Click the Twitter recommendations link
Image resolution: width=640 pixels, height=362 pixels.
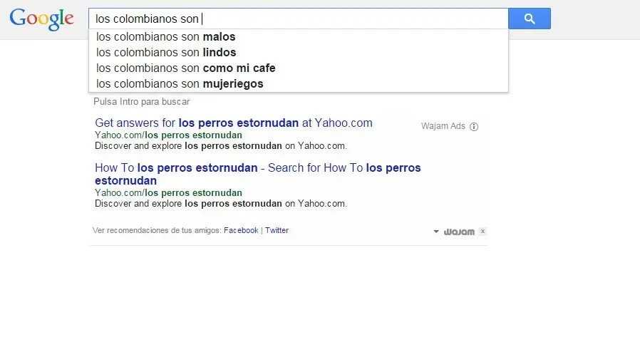[277, 231]
